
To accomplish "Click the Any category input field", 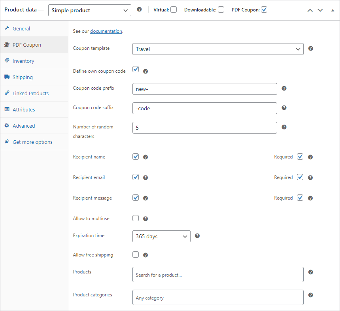I will pos(218,298).
